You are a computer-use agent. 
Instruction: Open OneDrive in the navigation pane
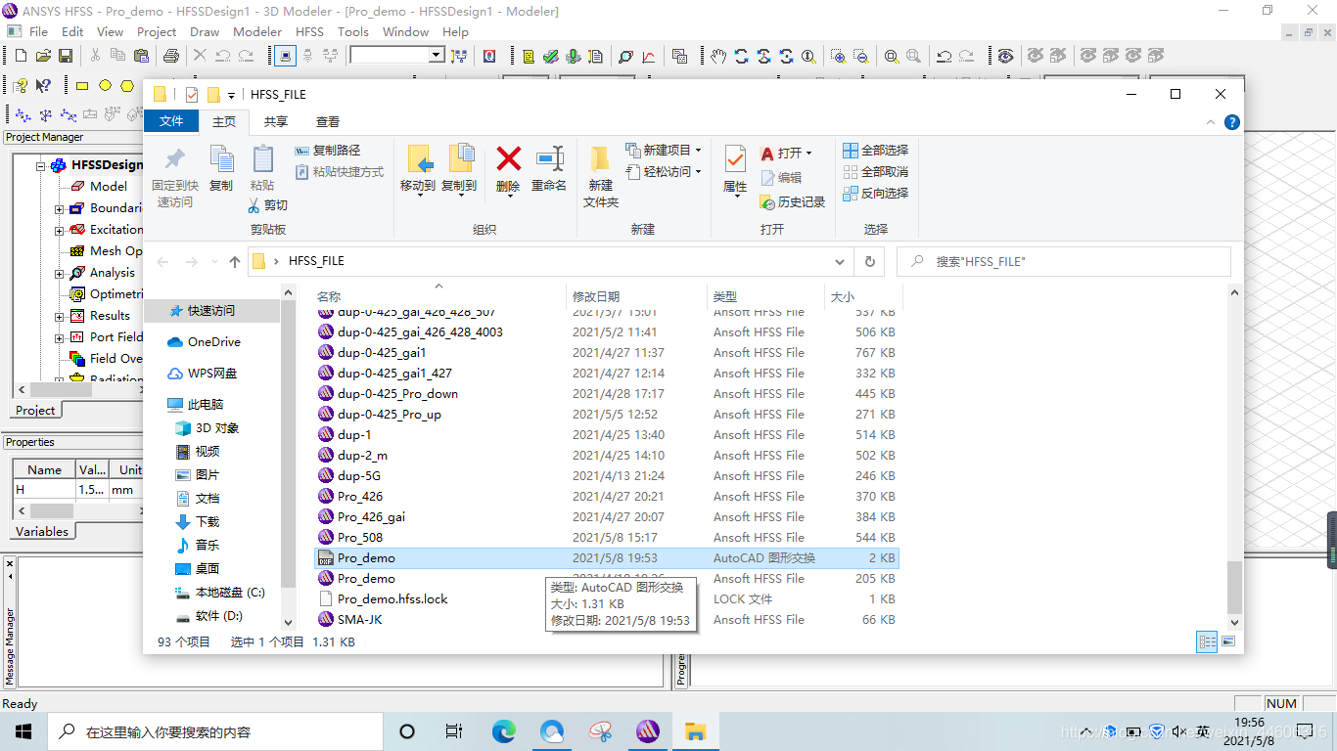coord(204,342)
